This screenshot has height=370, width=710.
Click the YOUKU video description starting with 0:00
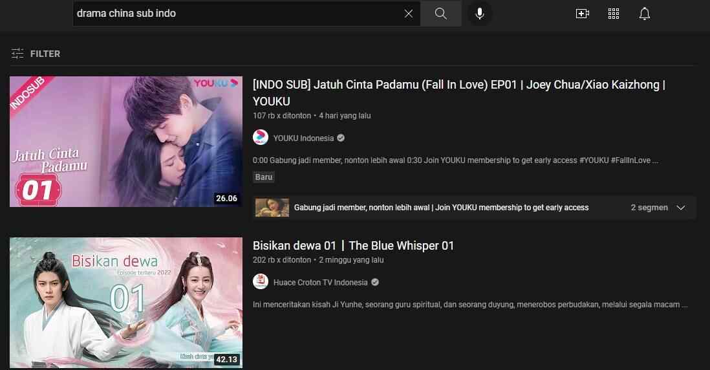tap(455, 160)
